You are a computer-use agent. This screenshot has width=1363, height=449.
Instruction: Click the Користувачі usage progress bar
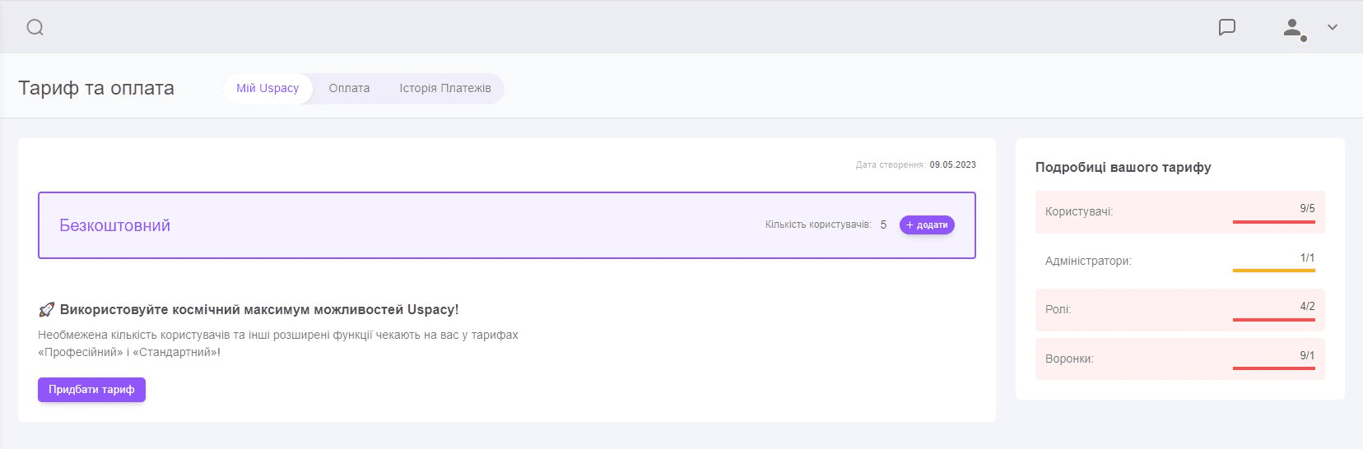[1273, 222]
